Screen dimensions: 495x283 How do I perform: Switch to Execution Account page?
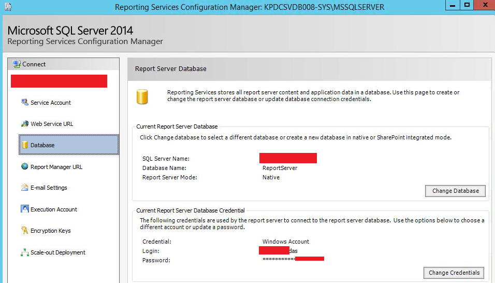tap(54, 209)
